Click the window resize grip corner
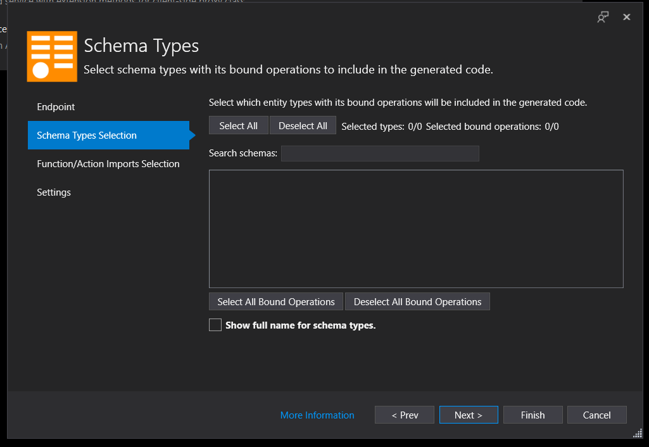This screenshot has height=447, width=649. coord(638,433)
